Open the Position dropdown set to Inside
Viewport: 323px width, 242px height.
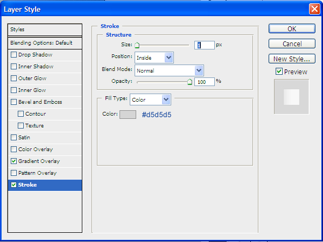[154, 58]
